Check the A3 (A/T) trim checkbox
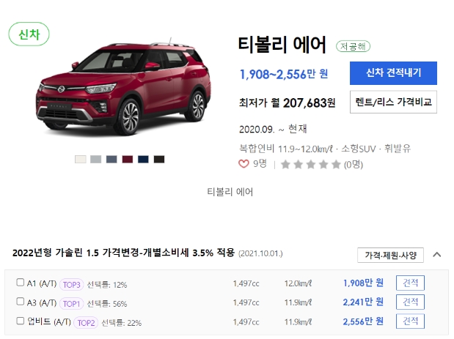The height and width of the screenshot is (339, 454). (21, 302)
